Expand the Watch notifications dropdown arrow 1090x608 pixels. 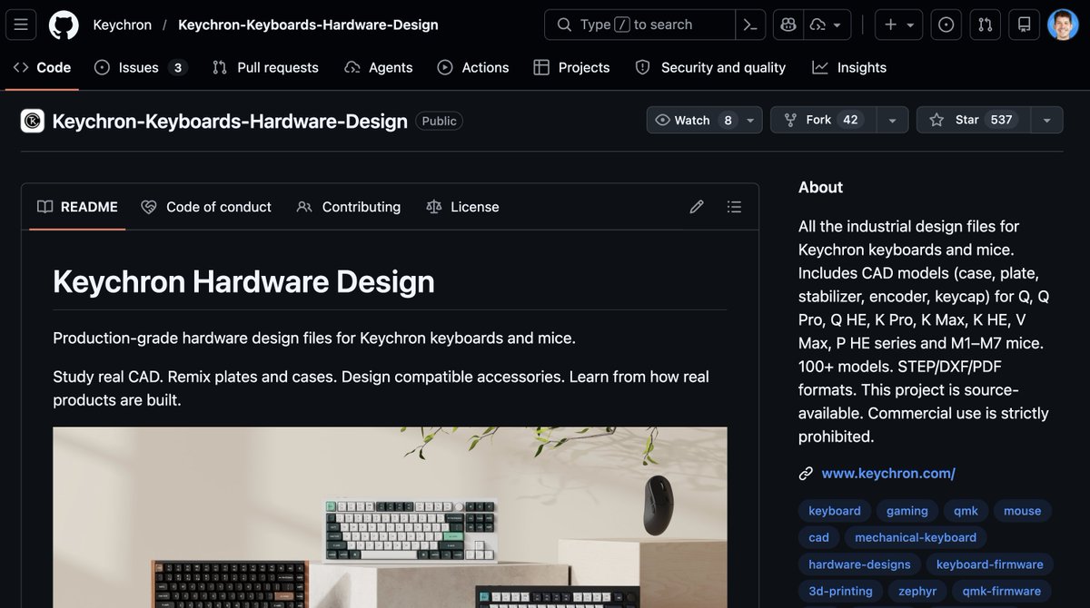pos(751,120)
